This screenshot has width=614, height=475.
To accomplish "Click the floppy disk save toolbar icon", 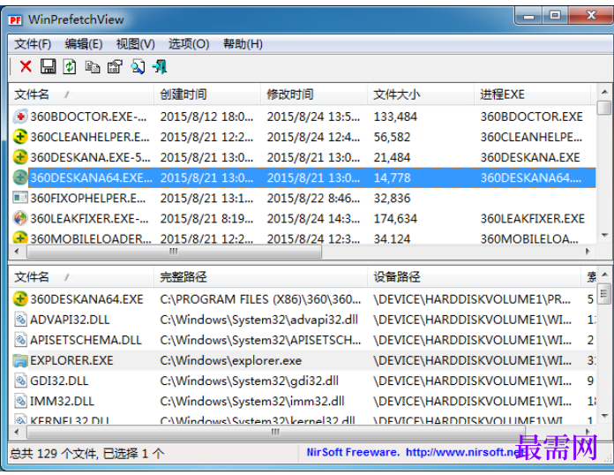I will click(x=49, y=66).
